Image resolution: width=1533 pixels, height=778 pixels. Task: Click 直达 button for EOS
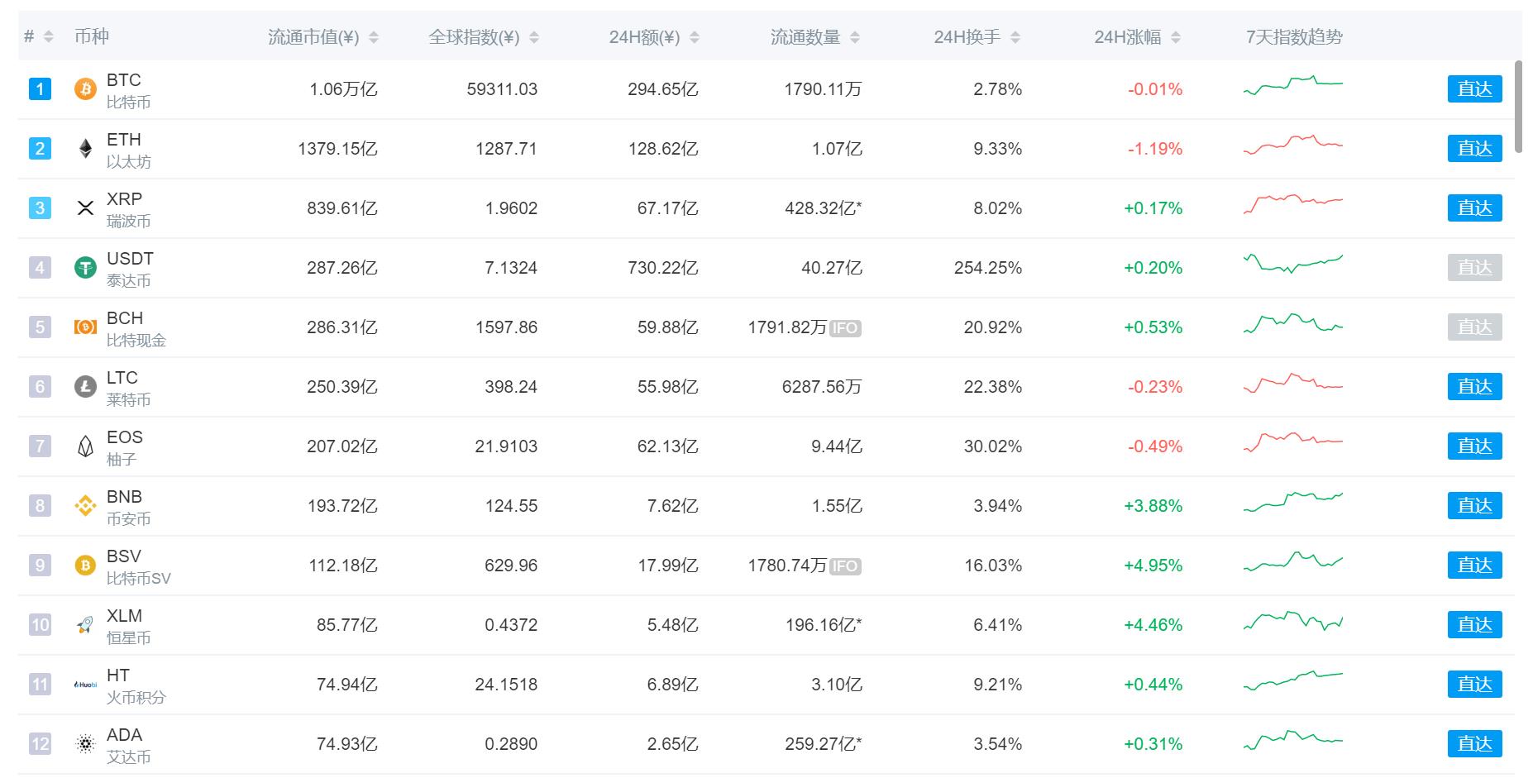1474,446
